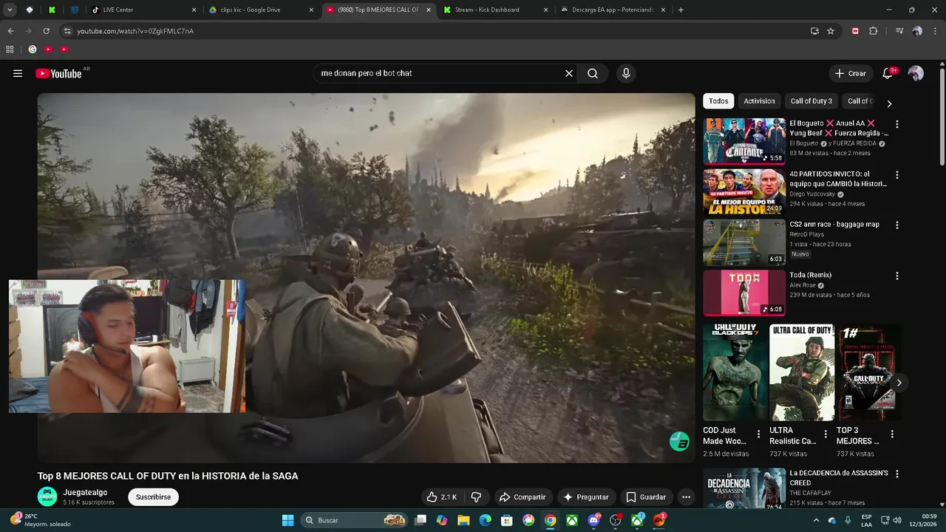Toggle the taskbar volume icon
Screen dimensions: 946x532
[x=897, y=520]
